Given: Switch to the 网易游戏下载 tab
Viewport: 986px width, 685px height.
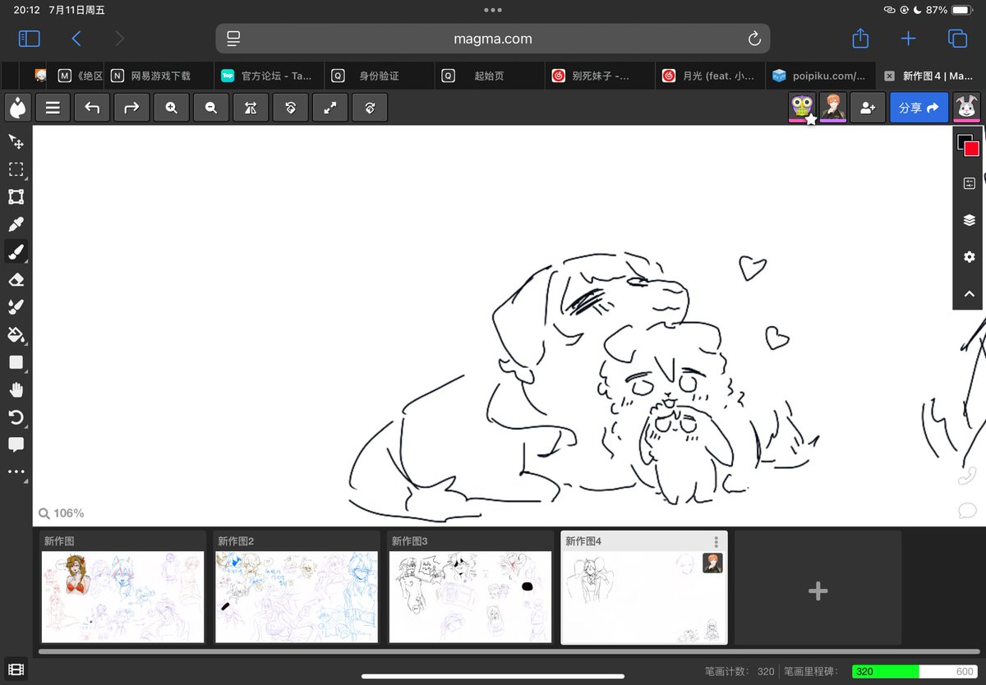Looking at the screenshot, I should tap(159, 76).
